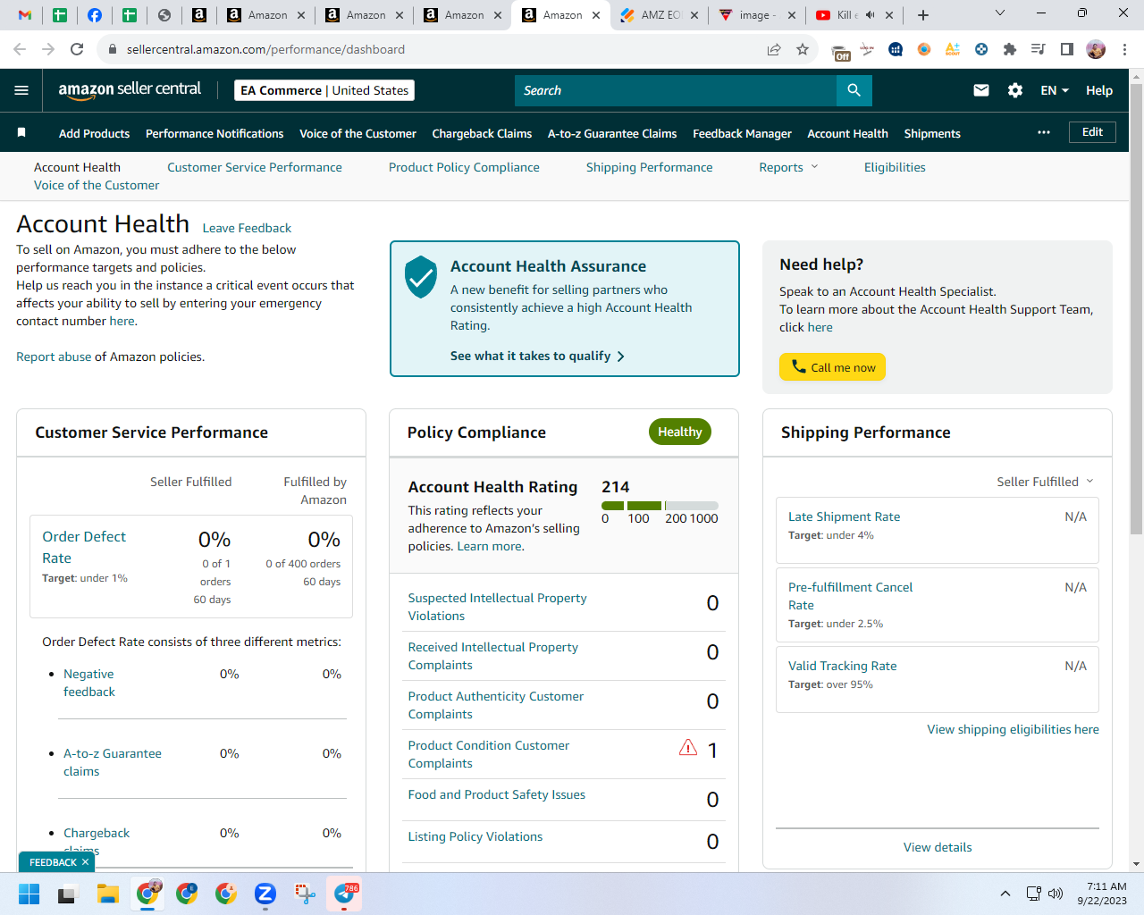Open the browser side panel icon
The height and width of the screenshot is (915, 1144).
1067,49
